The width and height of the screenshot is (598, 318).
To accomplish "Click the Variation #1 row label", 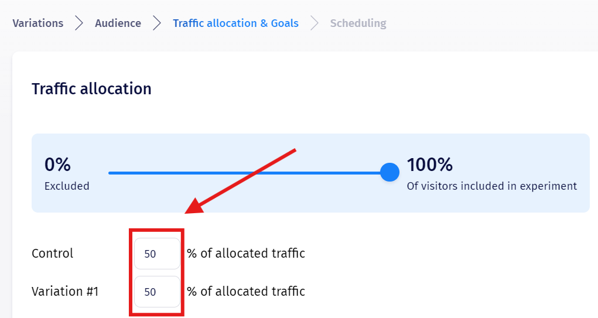I will pyautogui.click(x=64, y=292).
